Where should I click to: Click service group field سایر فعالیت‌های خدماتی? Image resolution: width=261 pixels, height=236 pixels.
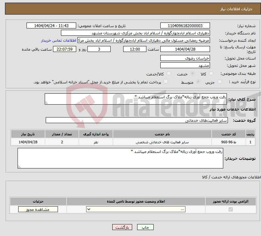pos(137,120)
